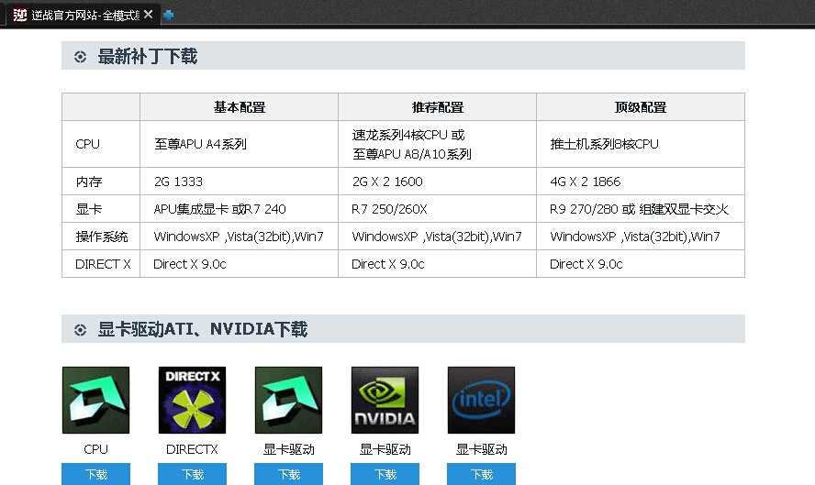
Task: Click the 下载 button under the NVIDIA 显卡驱动
Action: click(x=385, y=474)
